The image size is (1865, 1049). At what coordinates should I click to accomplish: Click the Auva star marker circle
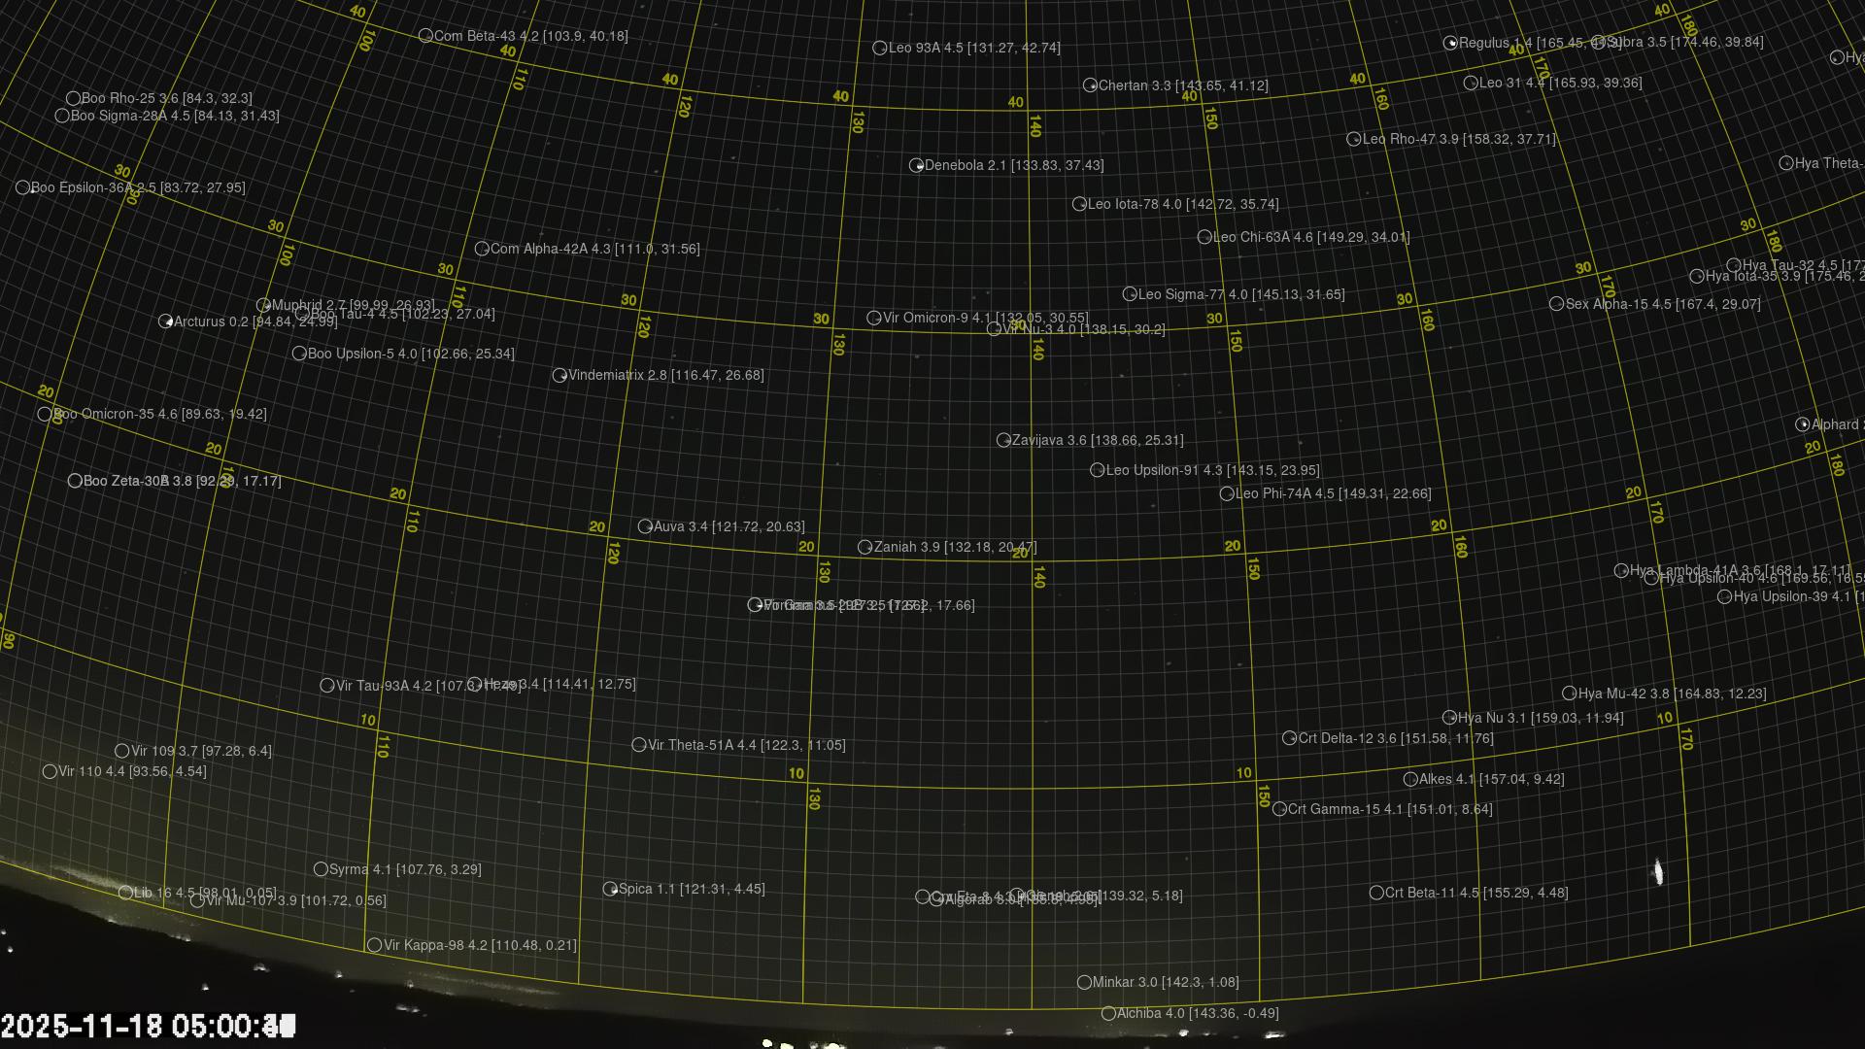click(645, 526)
